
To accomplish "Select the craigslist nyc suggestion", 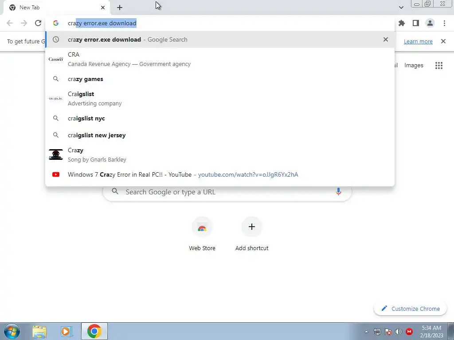I will tap(220, 118).
